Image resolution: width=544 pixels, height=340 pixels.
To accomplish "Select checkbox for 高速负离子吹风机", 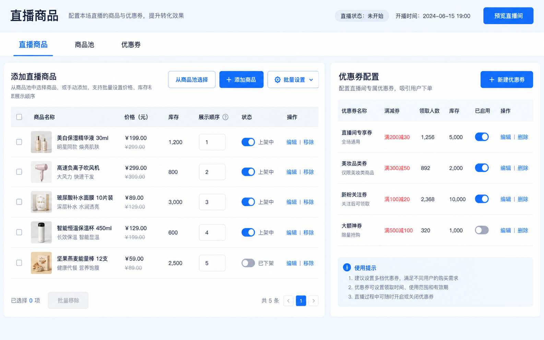I will [19, 172].
